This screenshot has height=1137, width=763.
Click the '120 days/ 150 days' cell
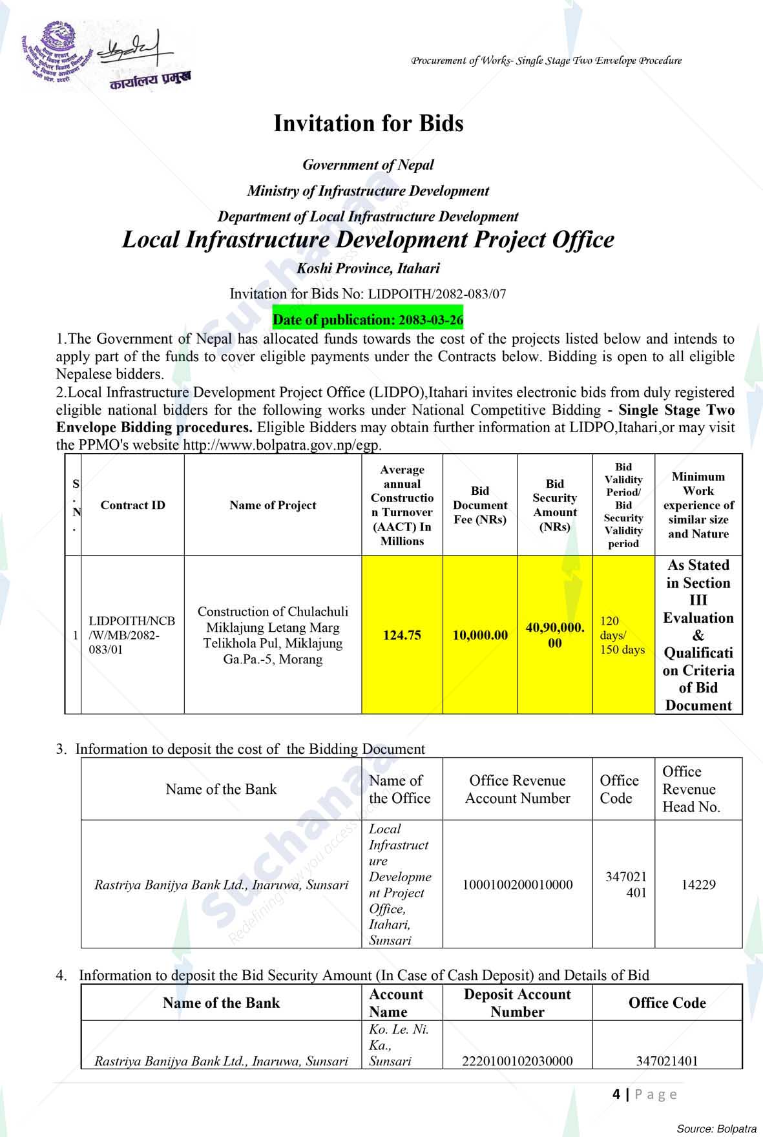[x=622, y=635]
